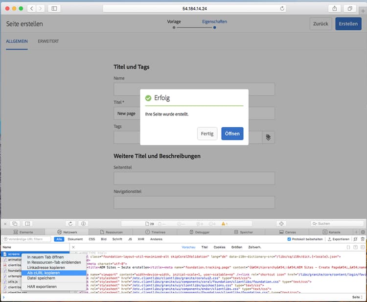Close the web inspector with the X

(5, 224)
